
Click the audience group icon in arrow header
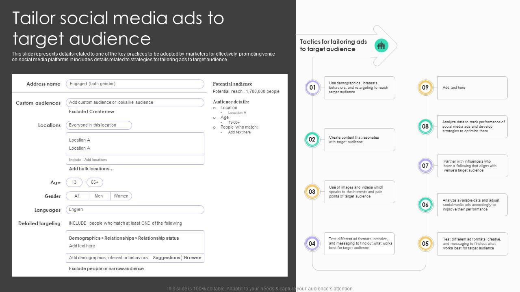pyautogui.click(x=381, y=45)
